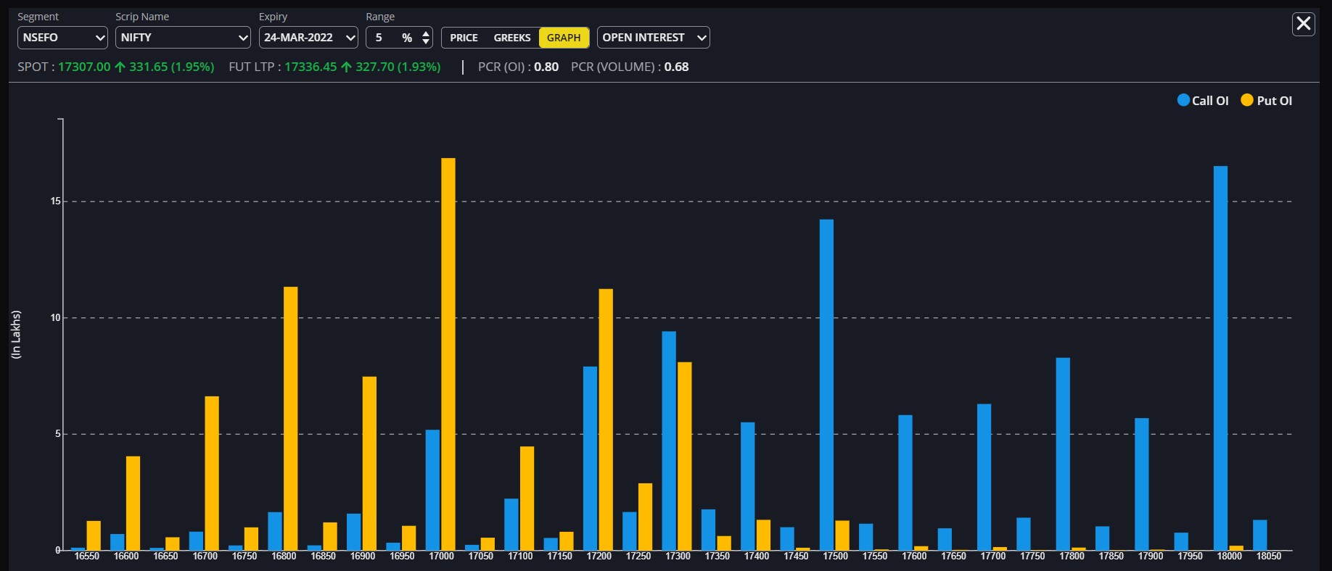This screenshot has width=1332, height=571.
Task: Click the 16900 Put OI yellow bar
Action: [369, 464]
